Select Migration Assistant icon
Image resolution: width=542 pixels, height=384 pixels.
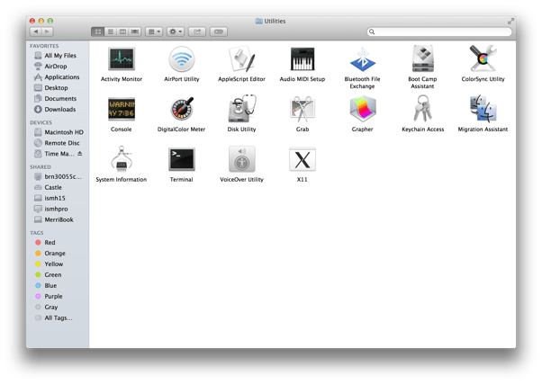pyautogui.click(x=483, y=109)
